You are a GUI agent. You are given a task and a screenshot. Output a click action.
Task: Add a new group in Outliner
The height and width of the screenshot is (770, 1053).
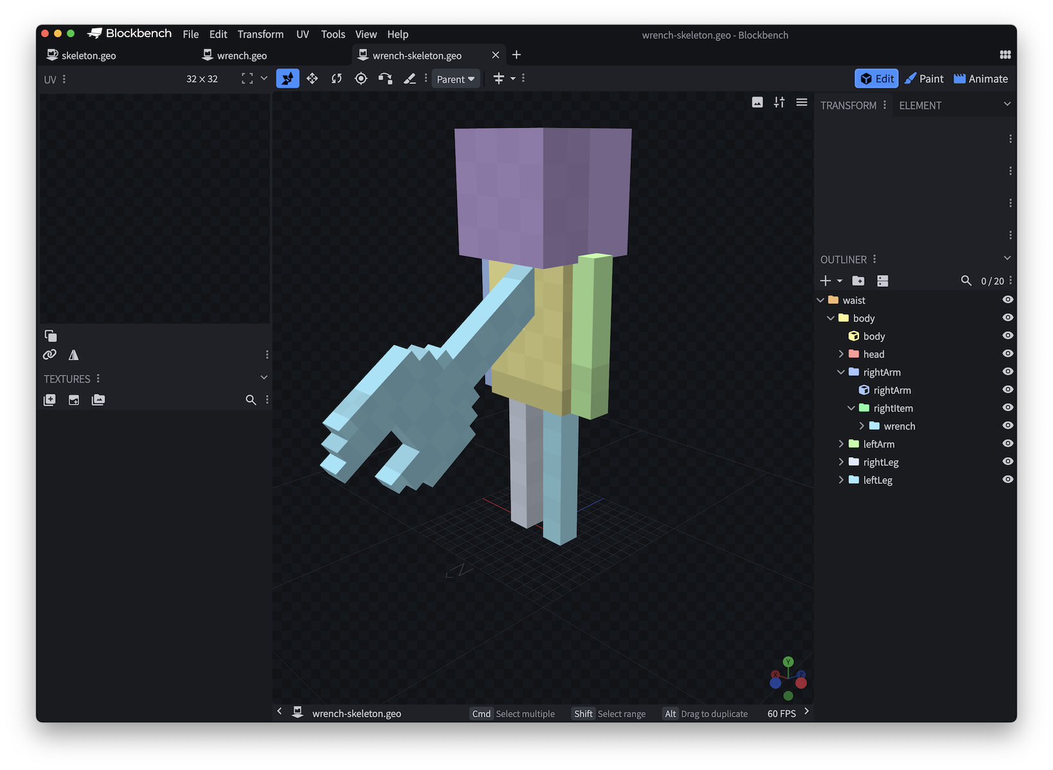pyautogui.click(x=858, y=281)
